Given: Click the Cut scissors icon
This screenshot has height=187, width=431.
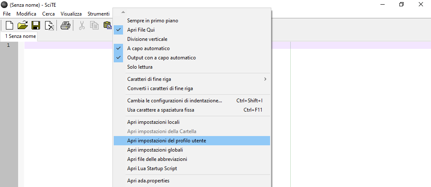Looking at the screenshot, I should [82, 26].
